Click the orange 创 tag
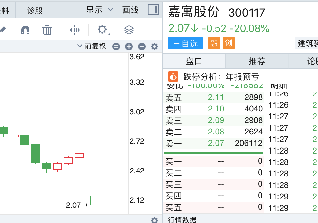318x223 pixels. click(x=229, y=43)
